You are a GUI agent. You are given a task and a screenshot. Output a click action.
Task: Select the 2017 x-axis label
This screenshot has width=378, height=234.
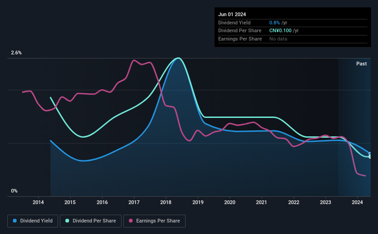pyautogui.click(x=134, y=202)
